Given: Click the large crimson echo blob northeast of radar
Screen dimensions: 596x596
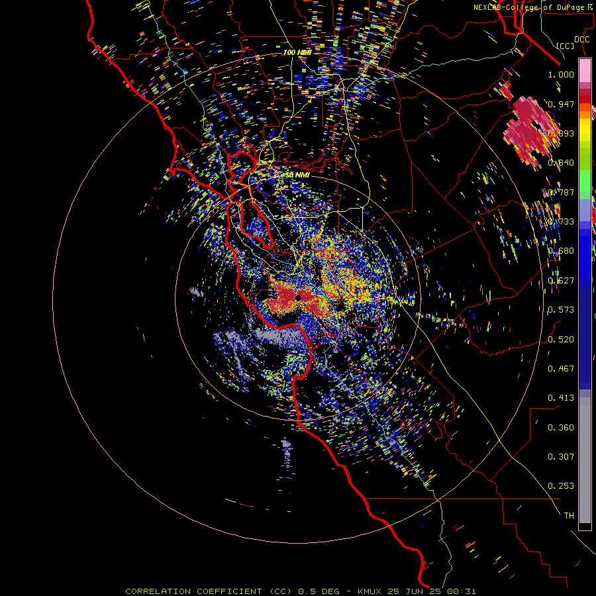Looking at the screenshot, I should tap(530, 131).
